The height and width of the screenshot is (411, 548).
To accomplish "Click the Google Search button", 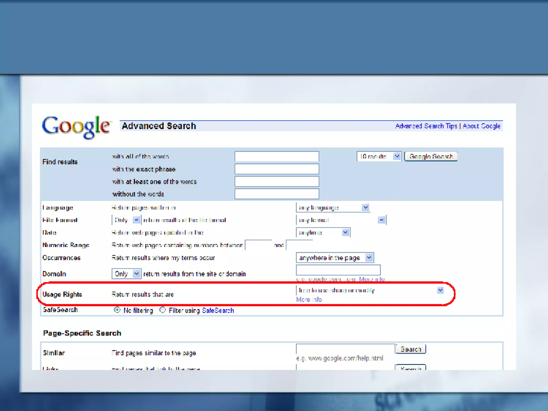I will pos(431,156).
